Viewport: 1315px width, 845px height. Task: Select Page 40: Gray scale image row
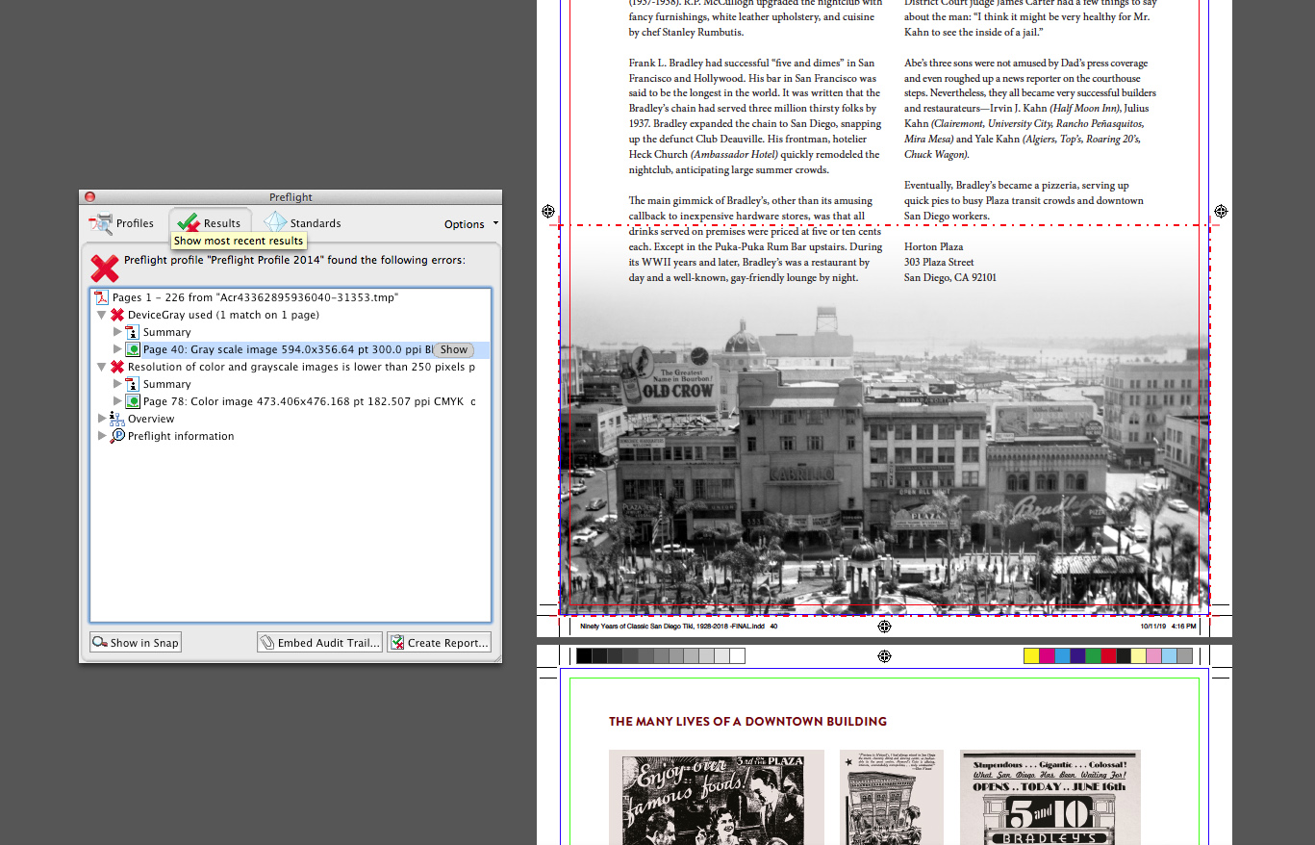tap(291, 349)
